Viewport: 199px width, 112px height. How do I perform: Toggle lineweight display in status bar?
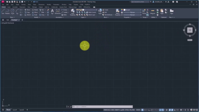167,110
